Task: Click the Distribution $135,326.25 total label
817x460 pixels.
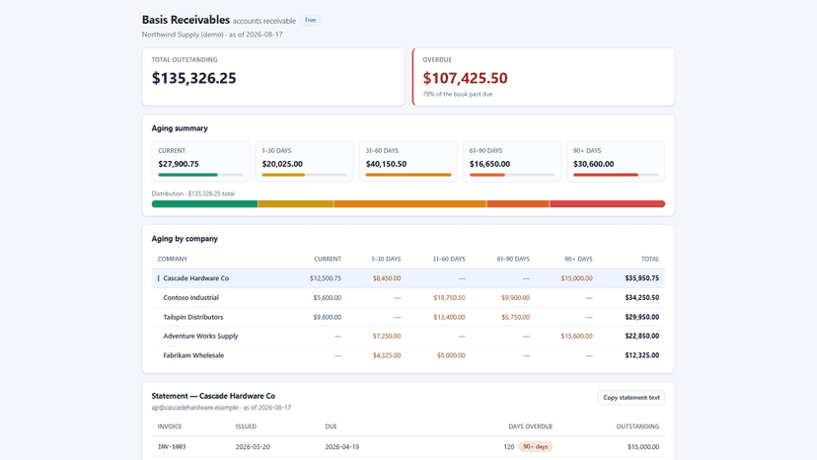Action: 192,193
